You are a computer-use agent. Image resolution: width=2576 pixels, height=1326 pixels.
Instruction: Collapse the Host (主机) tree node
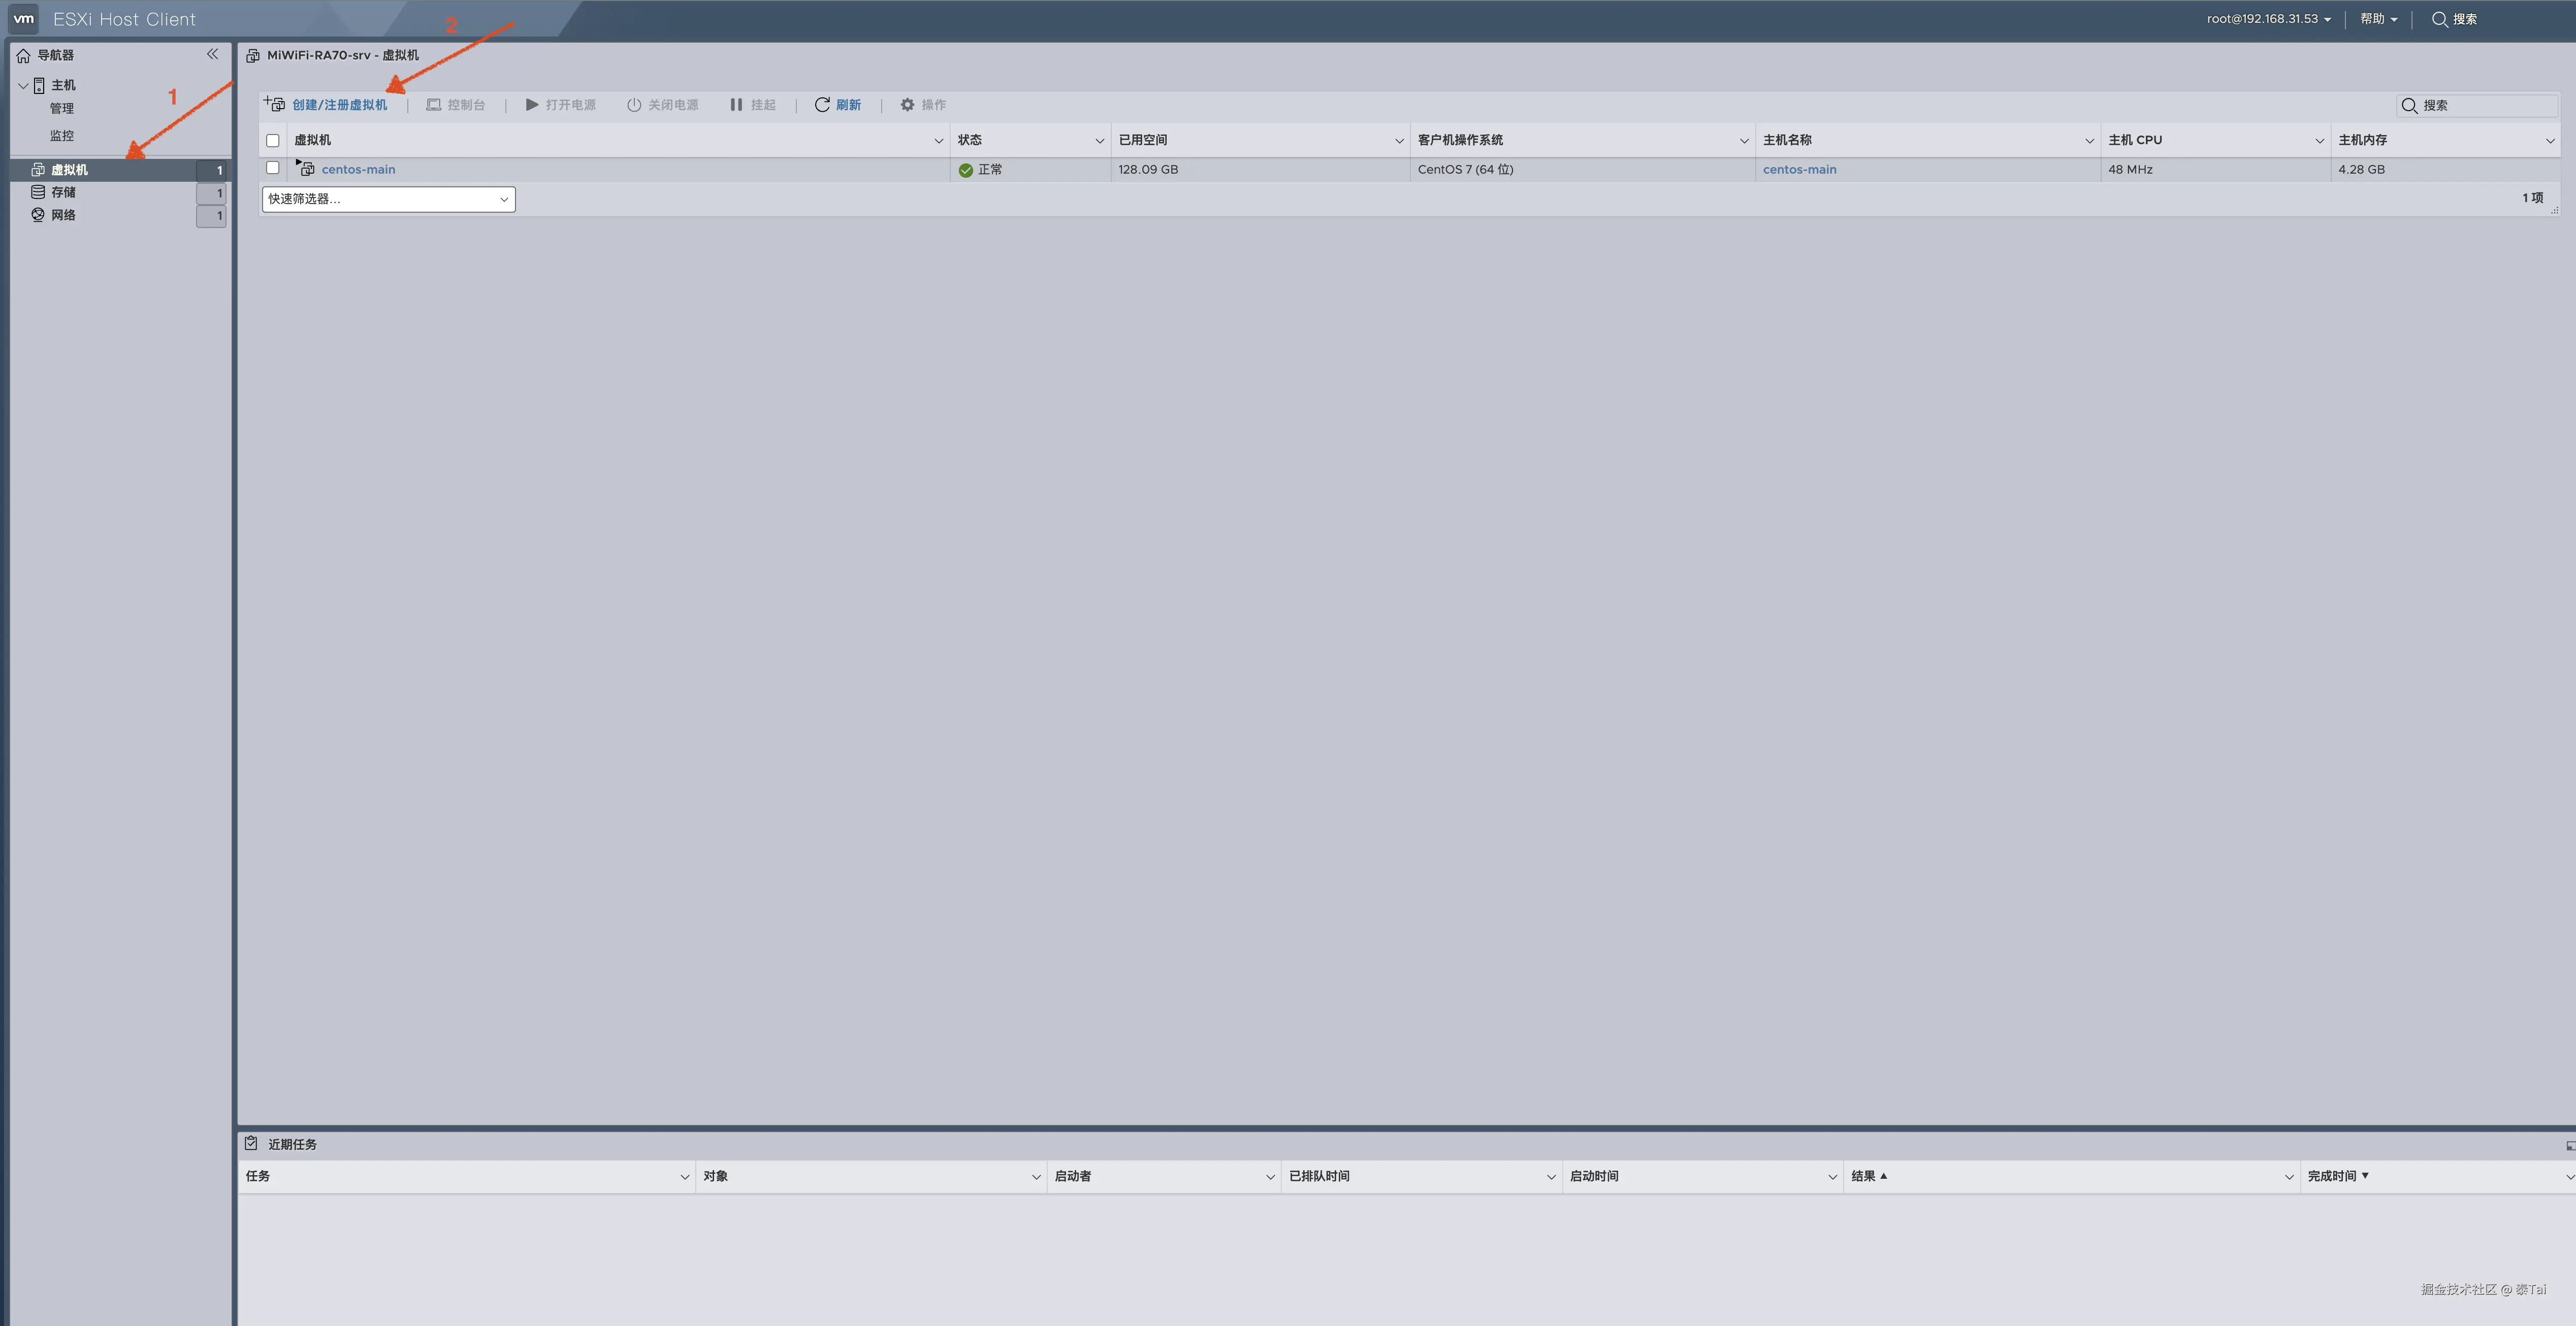23,86
